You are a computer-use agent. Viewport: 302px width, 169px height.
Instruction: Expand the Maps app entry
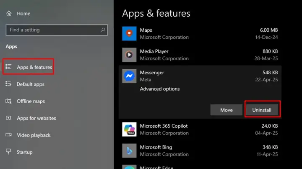pos(200,33)
